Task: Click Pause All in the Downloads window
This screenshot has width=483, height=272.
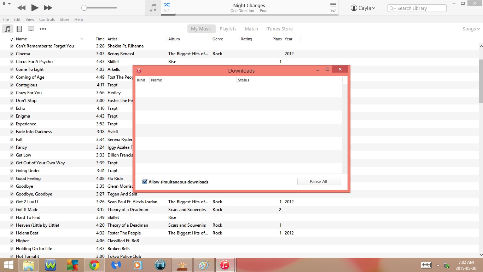Action: pyautogui.click(x=319, y=182)
